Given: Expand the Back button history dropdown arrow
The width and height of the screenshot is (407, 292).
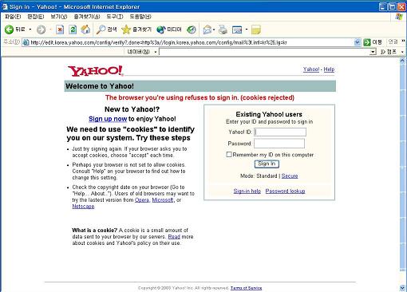Looking at the screenshot, I should click(30, 30).
